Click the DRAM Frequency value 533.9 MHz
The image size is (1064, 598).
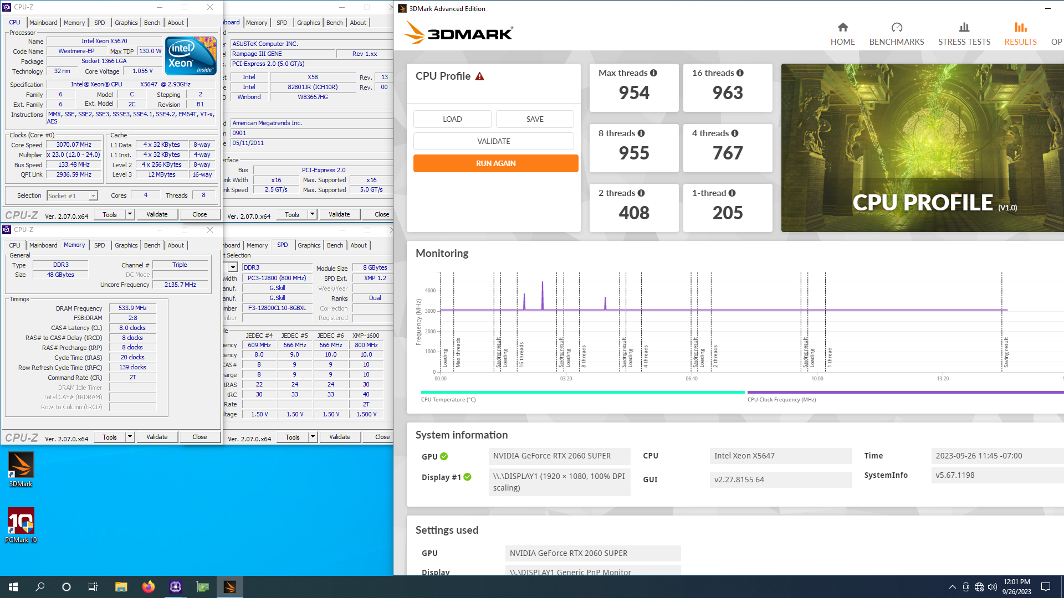pos(132,308)
